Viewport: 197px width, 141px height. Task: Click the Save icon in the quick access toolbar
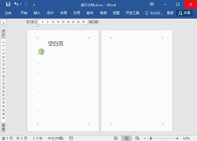[x=8, y=5]
